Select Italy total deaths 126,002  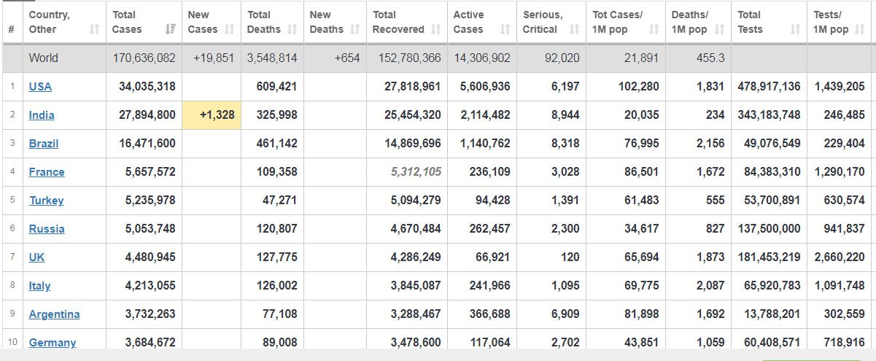[x=277, y=285]
